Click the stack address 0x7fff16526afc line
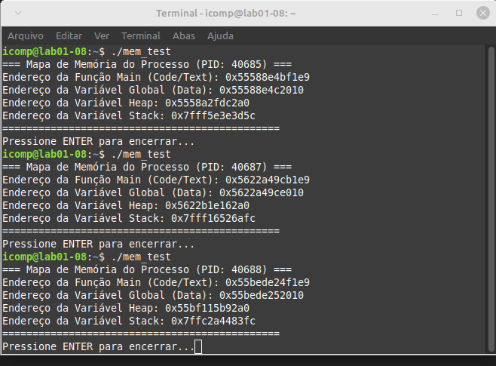The width and height of the screenshot is (496, 366). click(x=129, y=218)
